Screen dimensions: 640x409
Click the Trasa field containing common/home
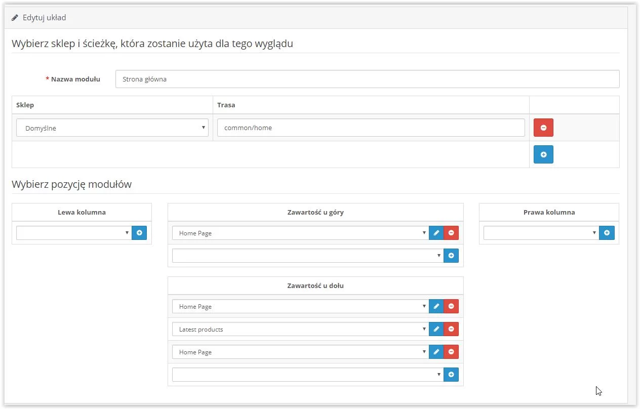point(371,128)
